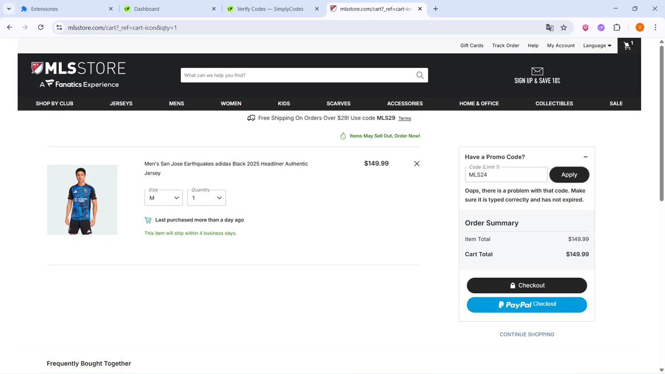Viewport: 665px width, 374px height.
Task: Click the Gift Cards link
Action: (472, 46)
